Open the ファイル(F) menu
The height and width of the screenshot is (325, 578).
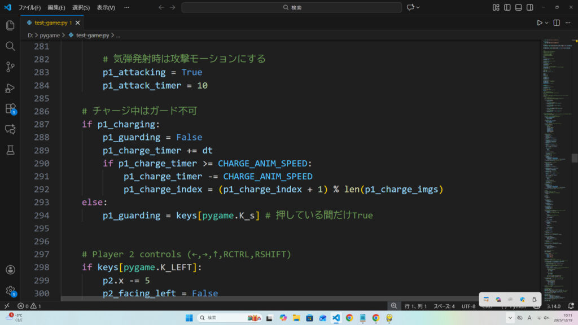[29, 7]
